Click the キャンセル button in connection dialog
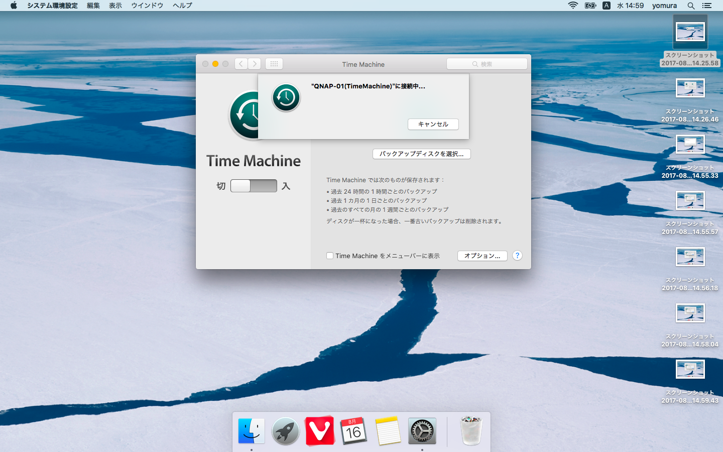Screen dimensions: 723x452 pos(433,124)
